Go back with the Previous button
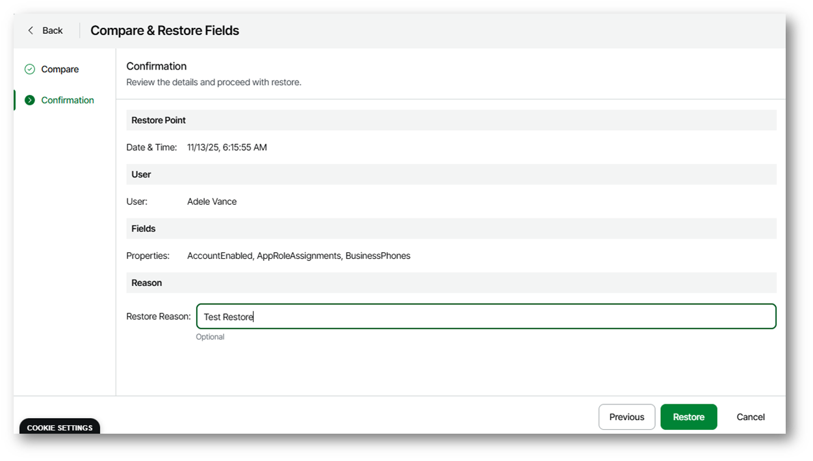The height and width of the screenshot is (461, 813). [626, 417]
